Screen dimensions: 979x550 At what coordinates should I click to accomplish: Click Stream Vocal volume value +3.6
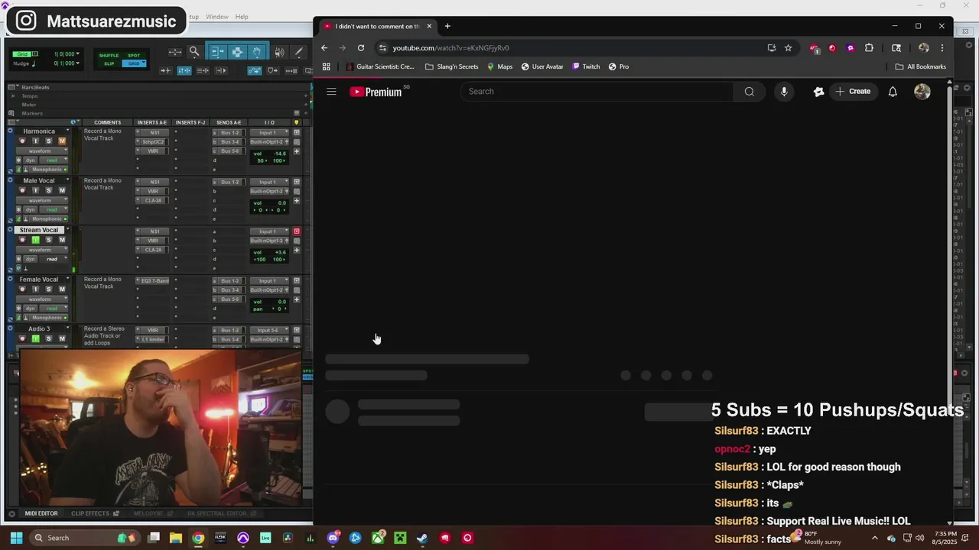pyautogui.click(x=278, y=252)
